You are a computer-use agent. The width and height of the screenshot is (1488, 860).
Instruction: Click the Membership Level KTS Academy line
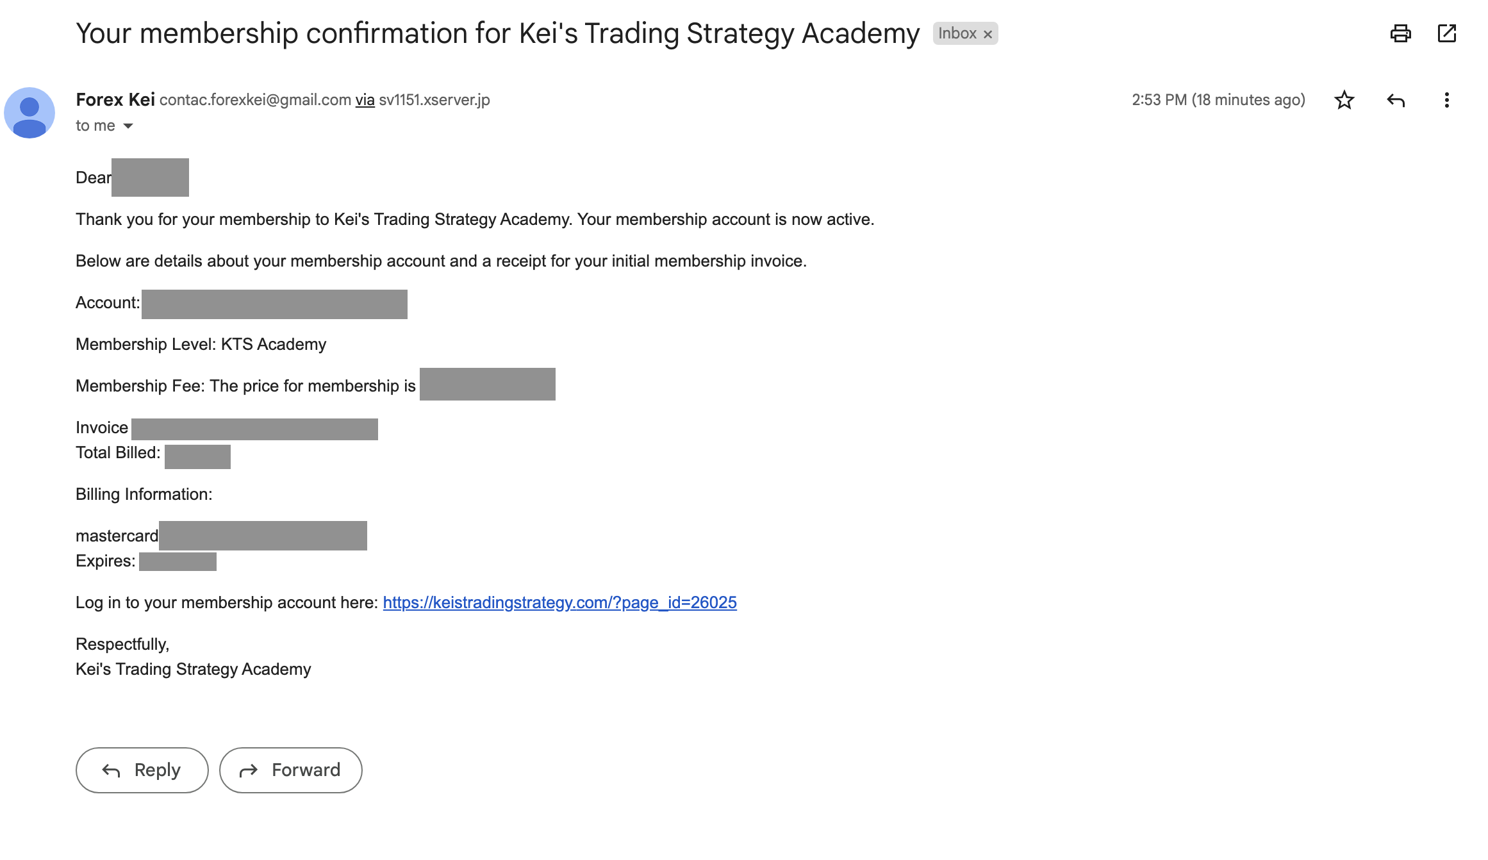click(201, 344)
